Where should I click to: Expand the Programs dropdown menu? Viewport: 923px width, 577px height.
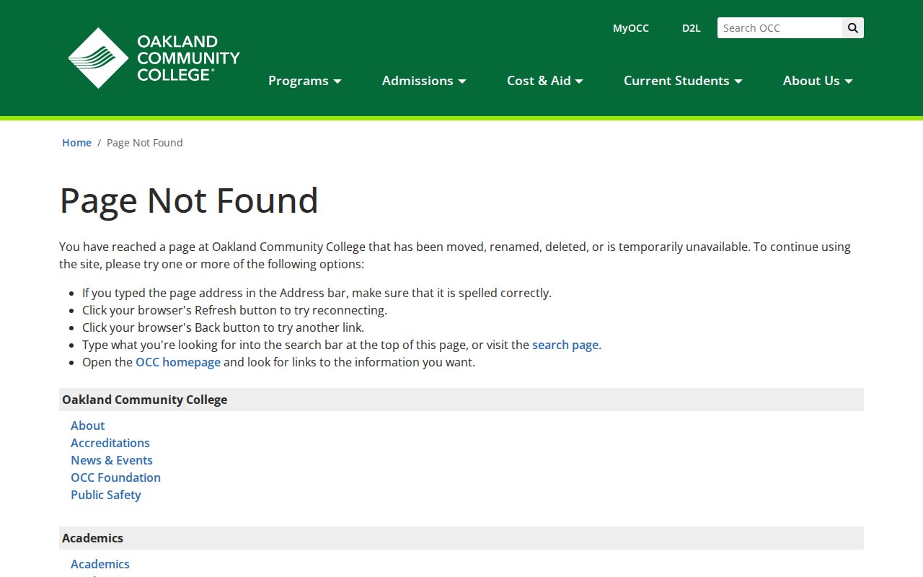tap(304, 81)
